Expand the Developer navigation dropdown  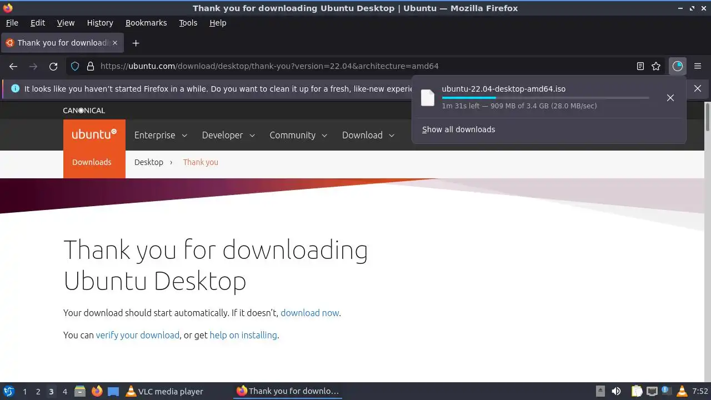point(229,135)
